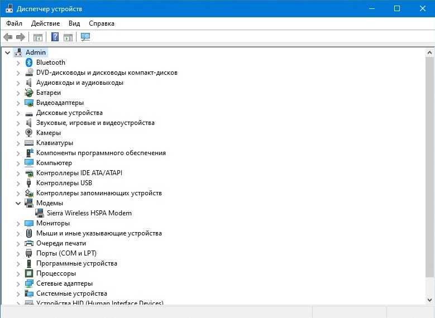This screenshot has height=318, width=435.
Task: Click the Компоненты программного обеспечения icon
Action: pyautogui.click(x=30, y=153)
